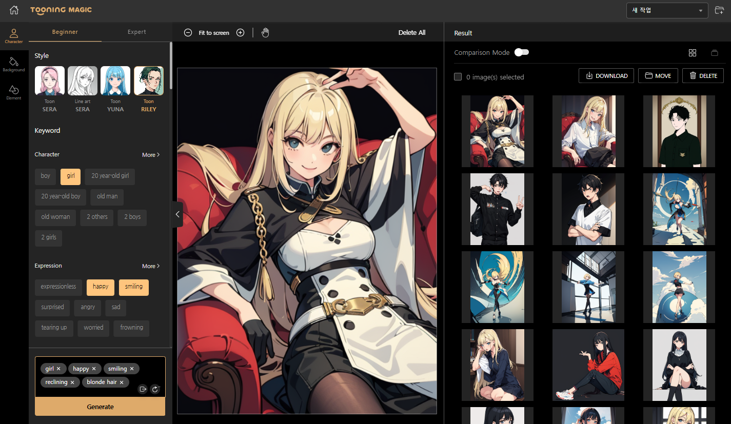This screenshot has width=731, height=424.
Task: Select Line art SERA style
Action: click(x=83, y=89)
